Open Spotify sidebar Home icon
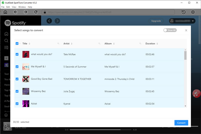Image resolution: width=201 pixels, height=134 pixels. [x=6, y=34]
